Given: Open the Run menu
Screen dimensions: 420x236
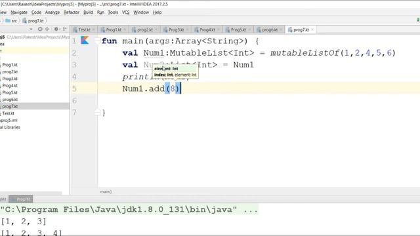Looking at the screenshot, I should coord(100,12).
